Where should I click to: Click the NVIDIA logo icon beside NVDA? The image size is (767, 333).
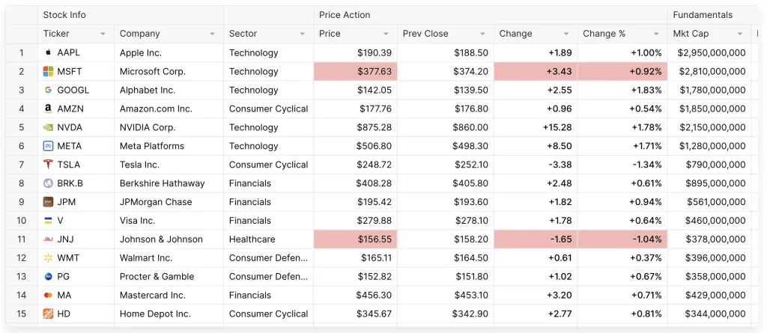click(x=48, y=128)
